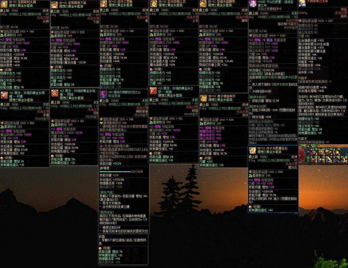Trigger the skill icon bound to S
The width and height of the screenshot is (348, 268).
(321, 159)
